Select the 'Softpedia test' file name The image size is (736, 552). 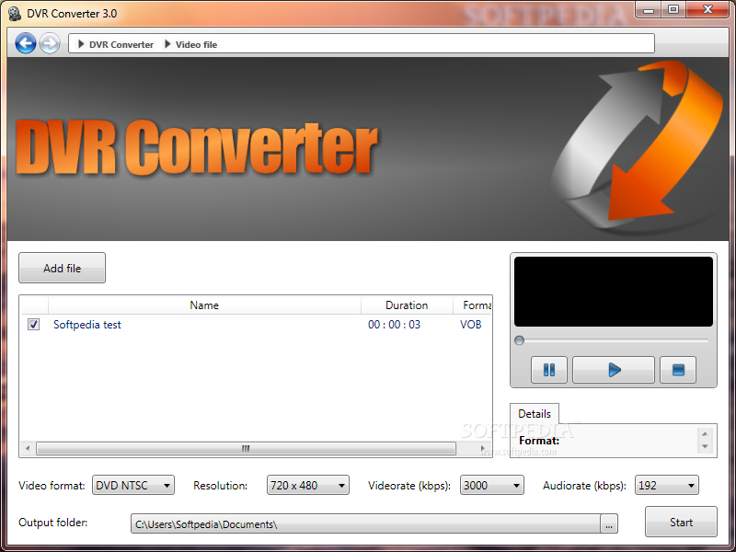coord(87,325)
